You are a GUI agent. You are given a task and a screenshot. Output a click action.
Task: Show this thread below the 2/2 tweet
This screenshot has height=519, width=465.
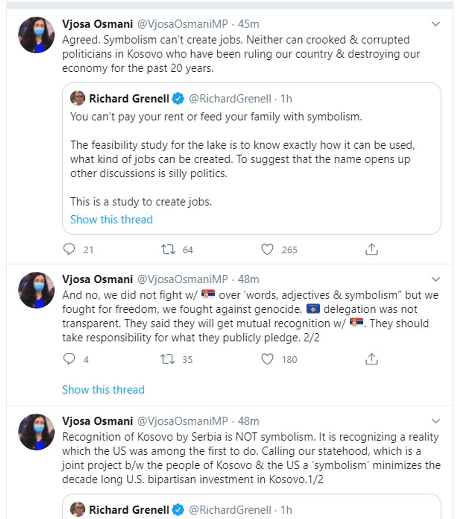(x=103, y=390)
